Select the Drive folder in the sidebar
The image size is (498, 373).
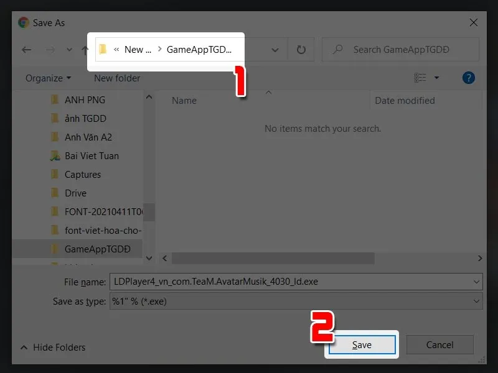(75, 193)
